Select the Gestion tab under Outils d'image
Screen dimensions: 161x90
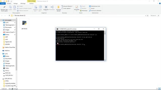click(31, 3)
